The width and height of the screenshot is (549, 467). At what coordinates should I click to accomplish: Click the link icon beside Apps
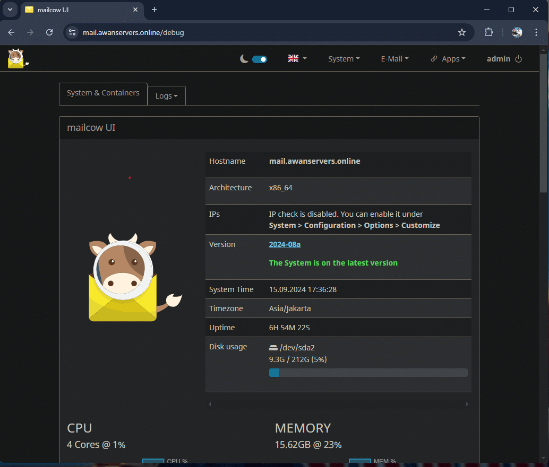pos(434,58)
